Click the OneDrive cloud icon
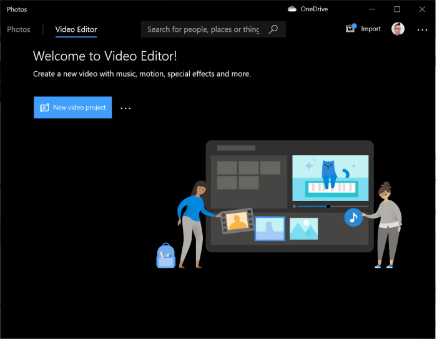437x339 pixels. point(292,9)
